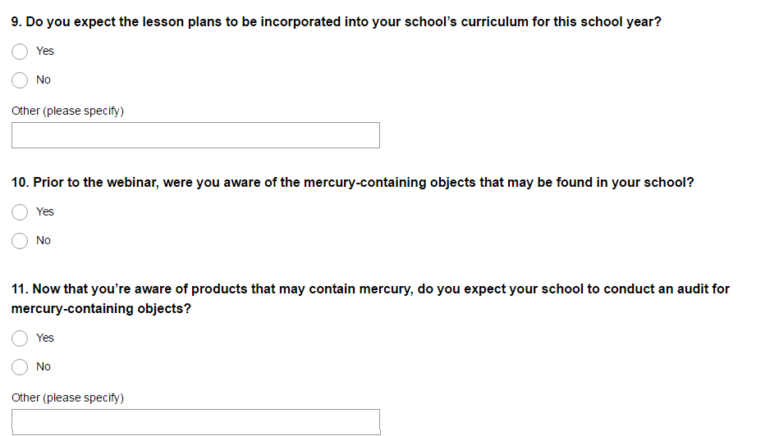Viewport: 765px width, 436px height.
Task: Select Yes radio button for question 9
Action: [20, 52]
